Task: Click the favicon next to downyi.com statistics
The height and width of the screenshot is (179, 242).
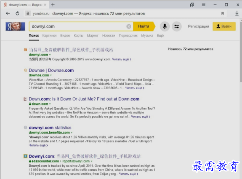Action: [x=25, y=128]
